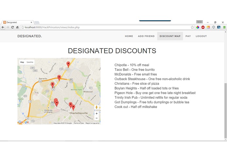Open the AdBlock Plus extension icon

click(x=203, y=27)
